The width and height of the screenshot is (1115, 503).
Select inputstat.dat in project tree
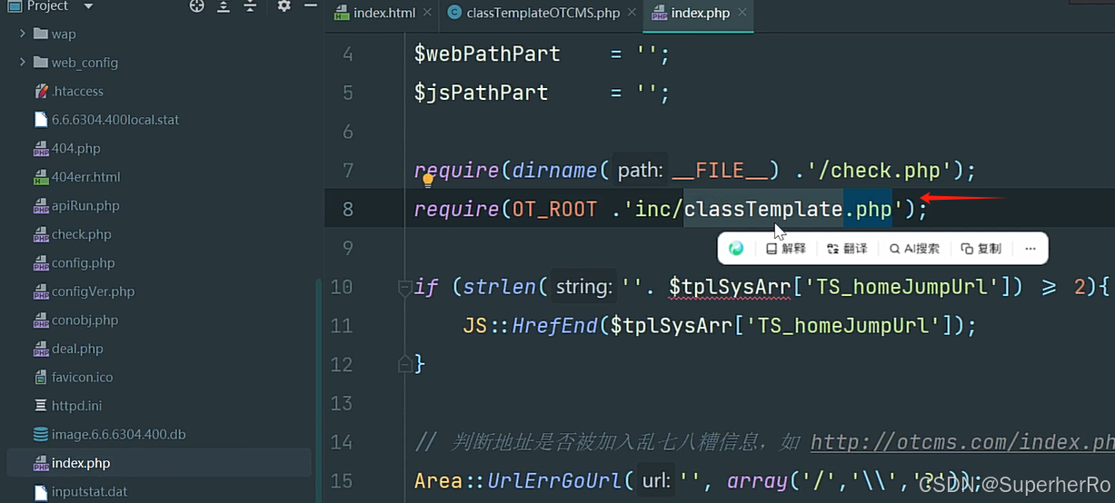[x=89, y=491]
